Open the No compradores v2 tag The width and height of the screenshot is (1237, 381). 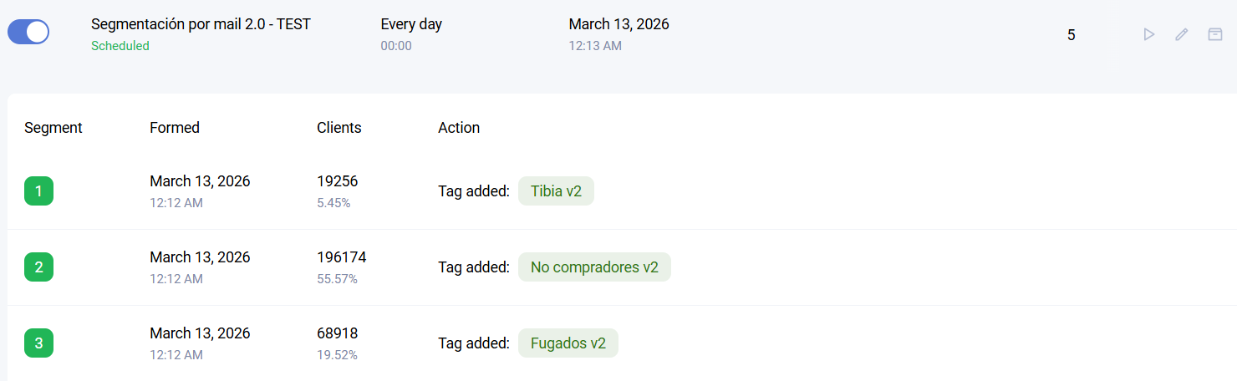click(x=594, y=267)
